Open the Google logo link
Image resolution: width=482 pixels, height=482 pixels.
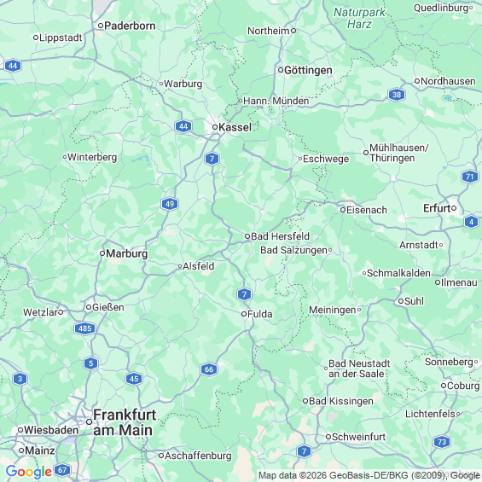[29, 472]
